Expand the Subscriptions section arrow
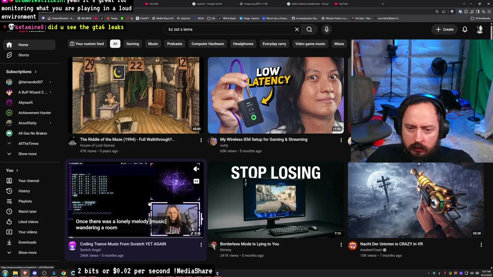 tap(35, 72)
